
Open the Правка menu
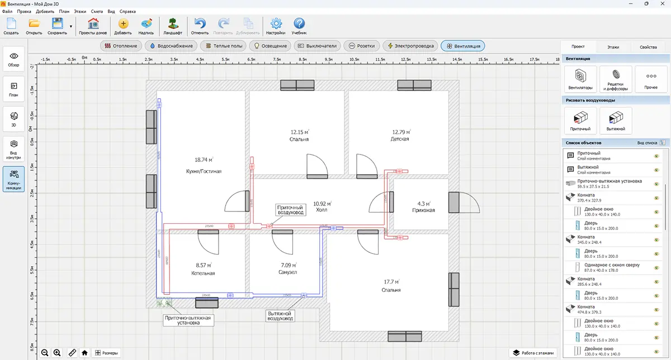click(x=24, y=11)
